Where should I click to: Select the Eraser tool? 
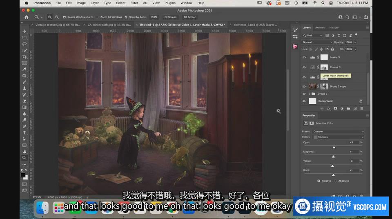24,101
